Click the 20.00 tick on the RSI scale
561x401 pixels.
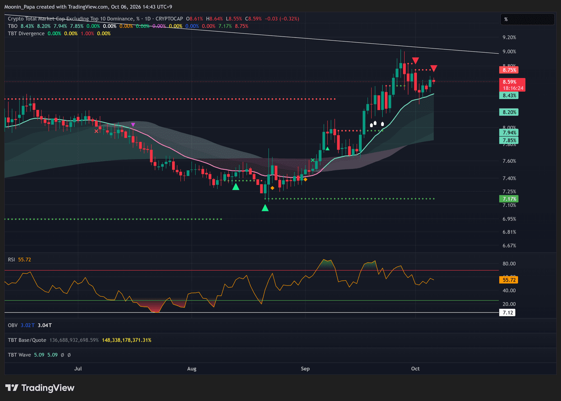[x=509, y=304]
